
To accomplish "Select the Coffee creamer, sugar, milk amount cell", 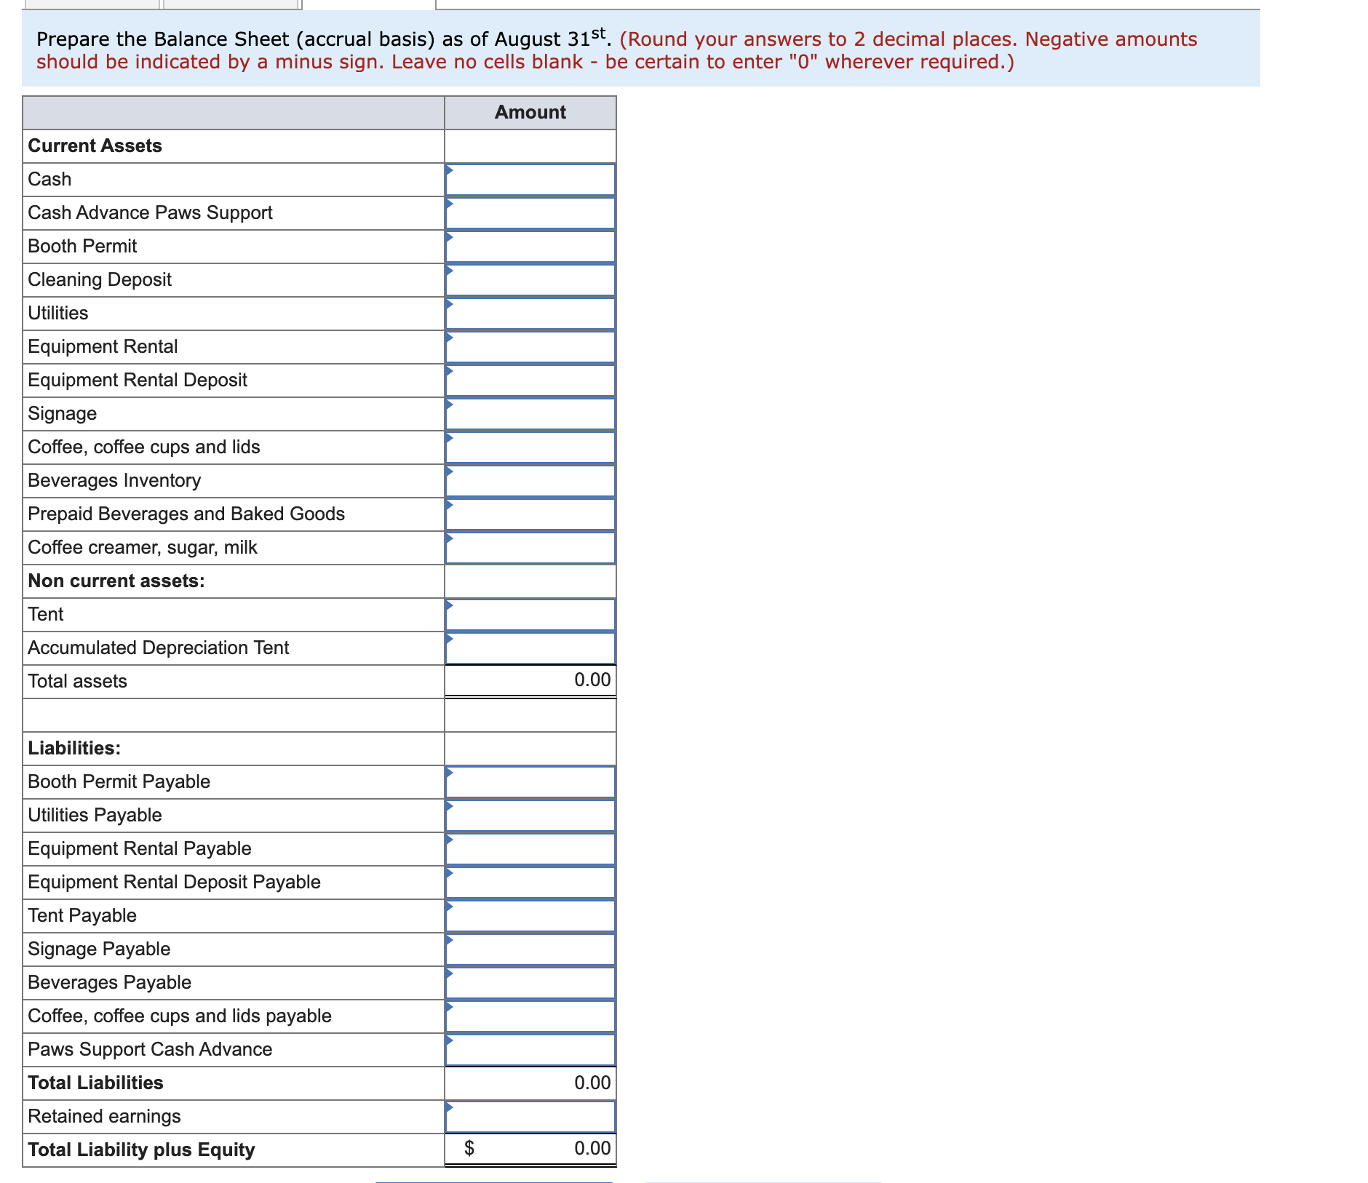I will point(530,548).
